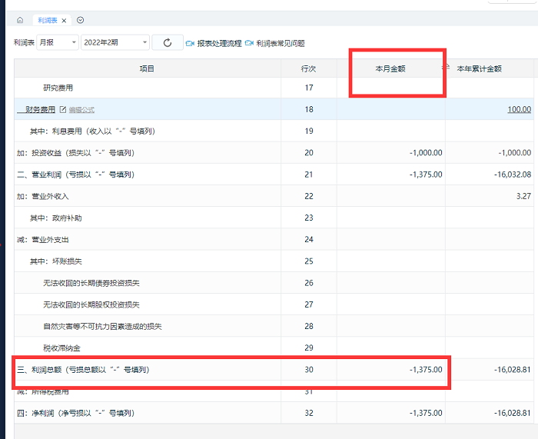This screenshot has height=439, width=538.
Task: Switch to the 利润表 tab
Action: 47,21
